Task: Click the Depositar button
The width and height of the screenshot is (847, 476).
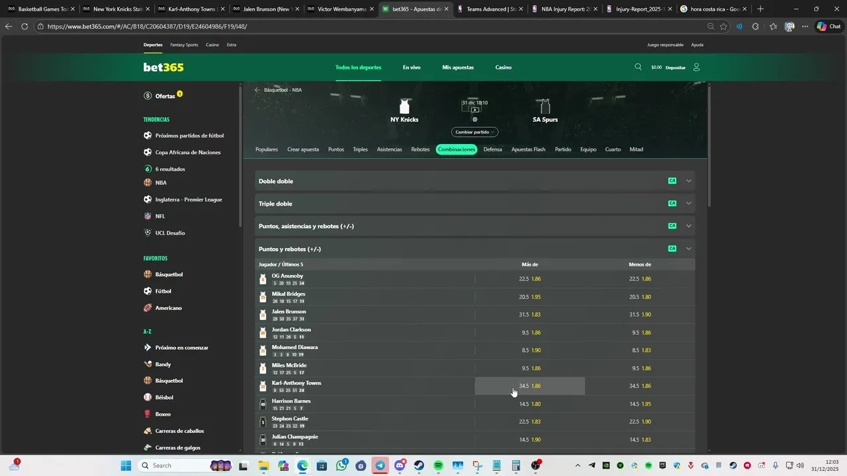Action: point(676,67)
